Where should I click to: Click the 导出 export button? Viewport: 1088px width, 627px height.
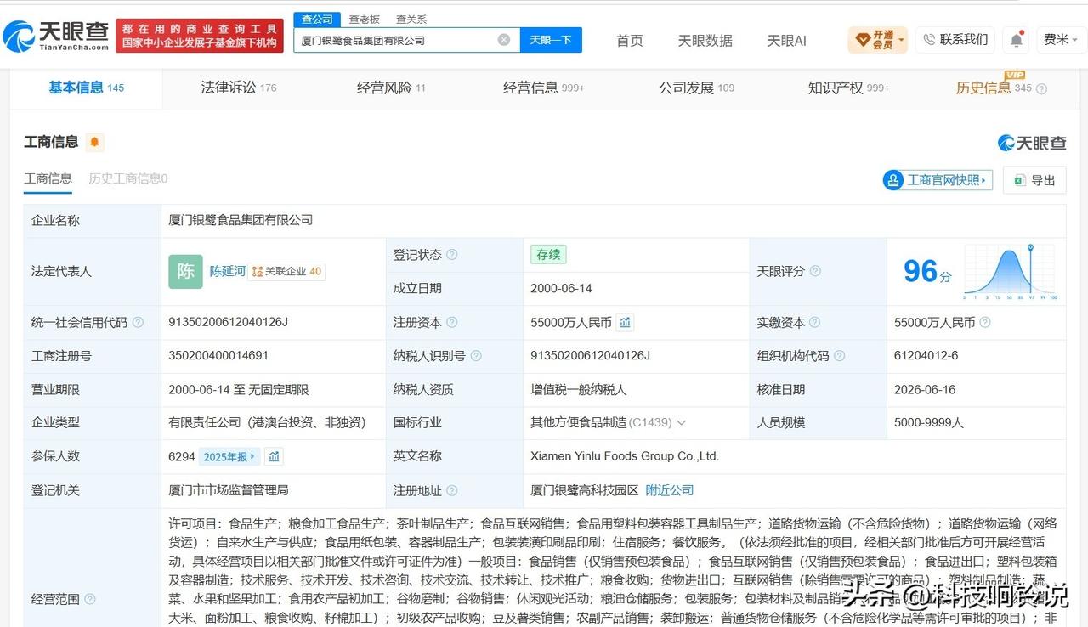pos(1034,180)
